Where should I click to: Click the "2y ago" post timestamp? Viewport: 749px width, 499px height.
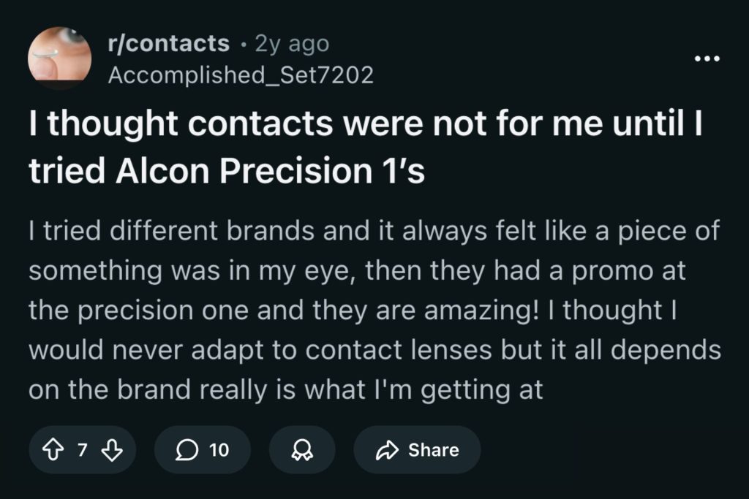[292, 44]
